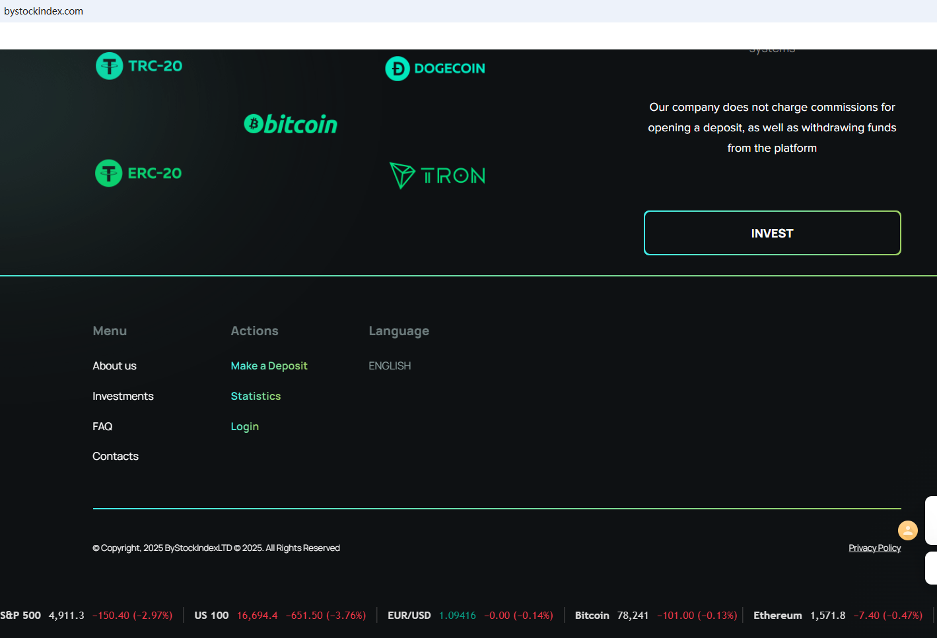This screenshot has width=937, height=638.
Task: Click the Make a Deposit link
Action: (x=269, y=366)
